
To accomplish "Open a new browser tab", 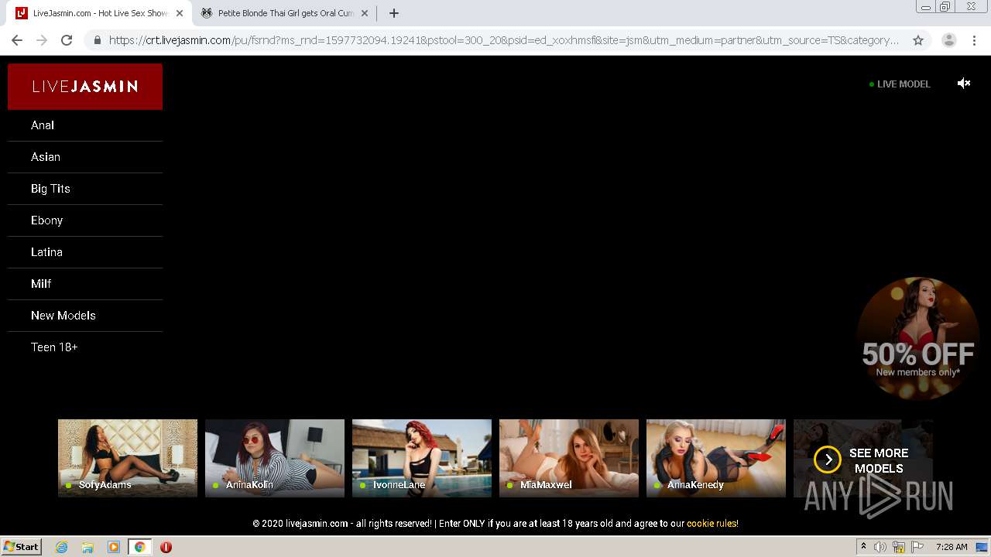I will (393, 13).
